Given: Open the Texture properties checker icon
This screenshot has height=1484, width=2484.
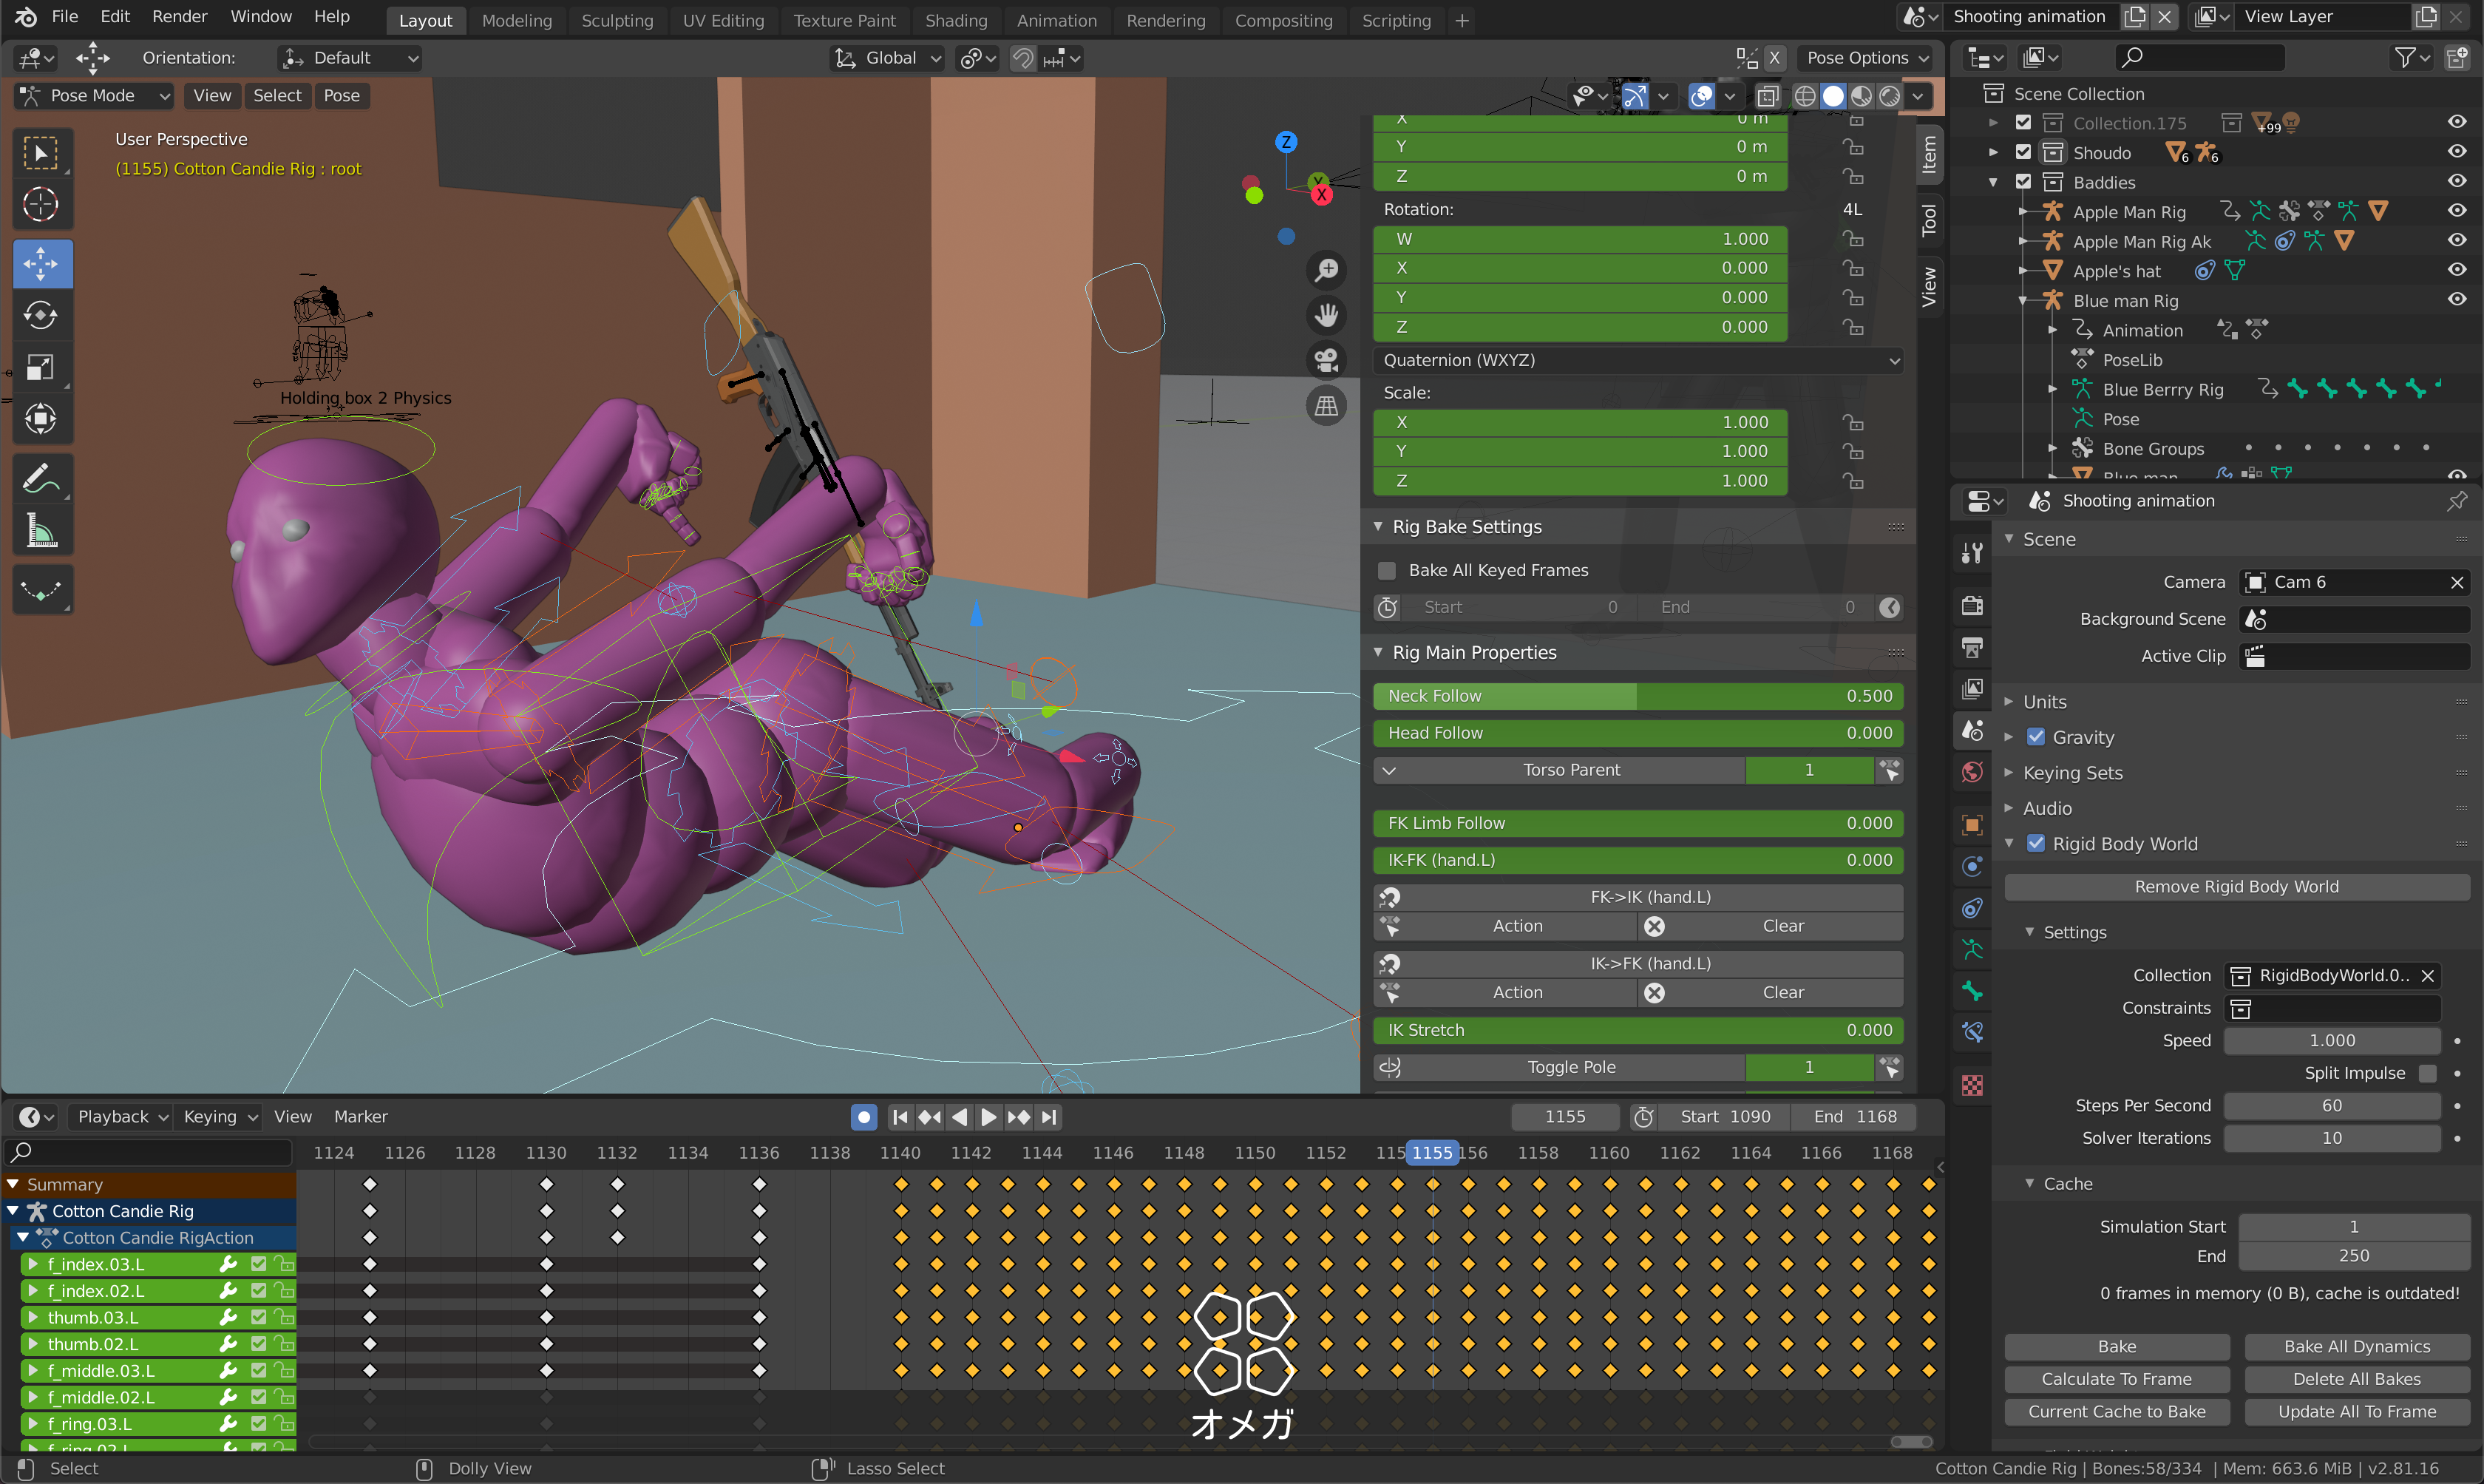Looking at the screenshot, I should 1972,1086.
